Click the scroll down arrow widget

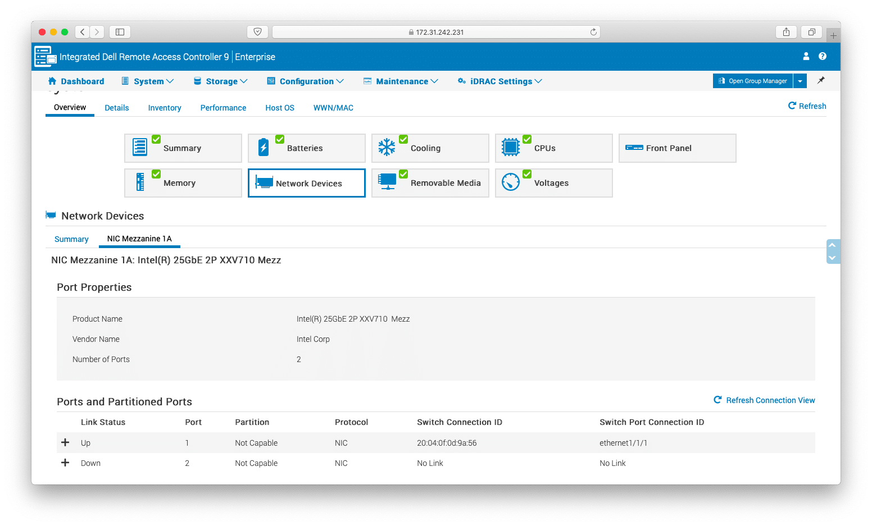pos(832,258)
